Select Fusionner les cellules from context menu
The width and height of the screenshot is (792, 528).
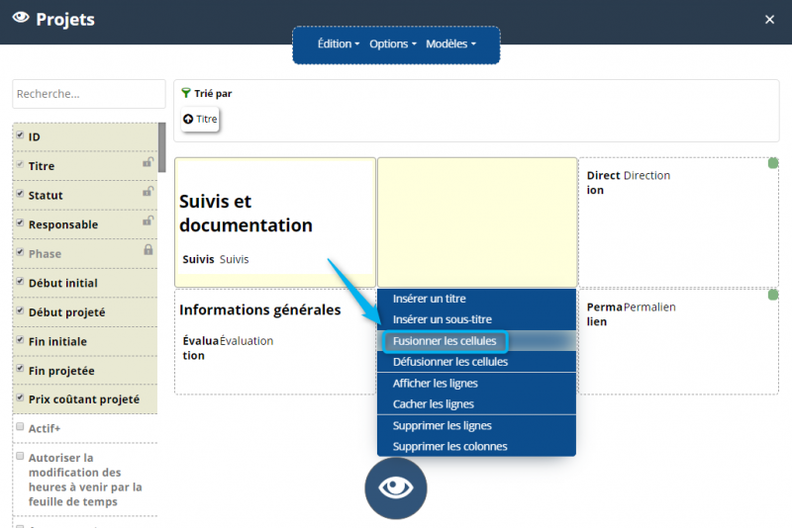pos(445,341)
